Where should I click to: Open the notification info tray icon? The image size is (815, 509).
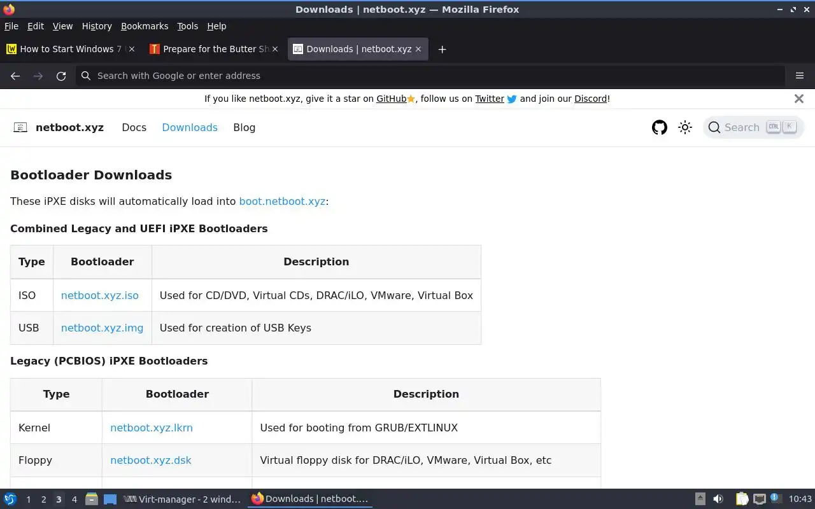tap(775, 498)
